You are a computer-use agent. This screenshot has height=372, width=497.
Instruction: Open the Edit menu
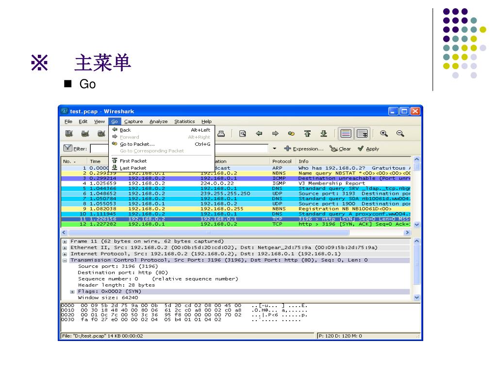click(x=83, y=122)
